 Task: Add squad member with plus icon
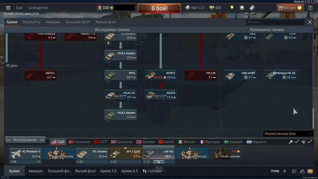[x=285, y=171]
